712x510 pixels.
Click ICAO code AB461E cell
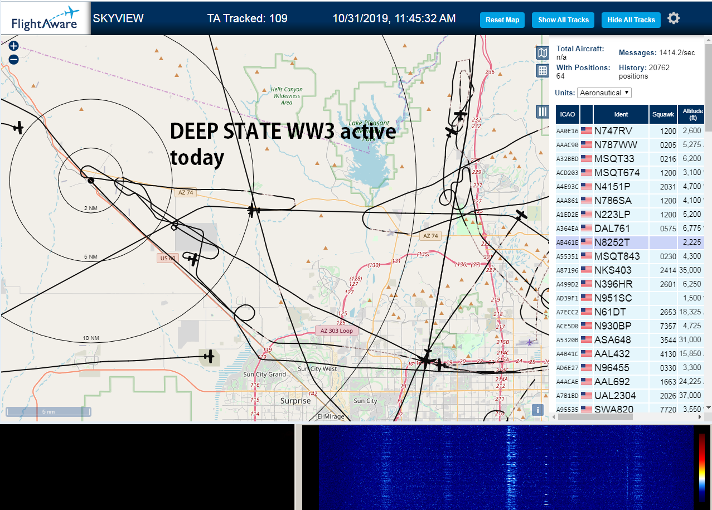568,242
